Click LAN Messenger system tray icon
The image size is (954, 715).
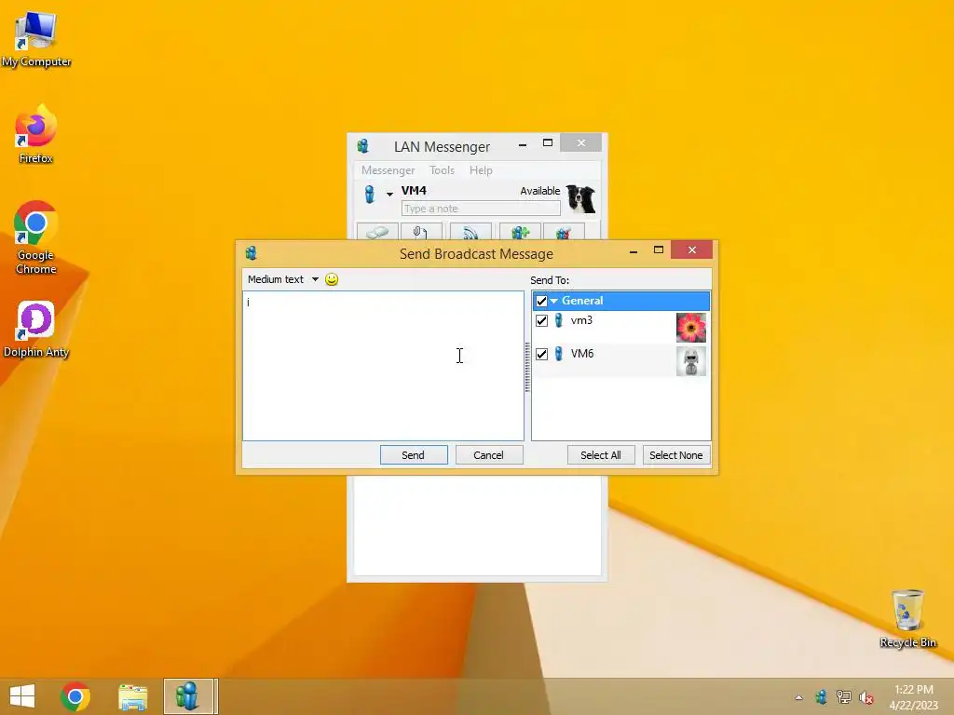822,696
